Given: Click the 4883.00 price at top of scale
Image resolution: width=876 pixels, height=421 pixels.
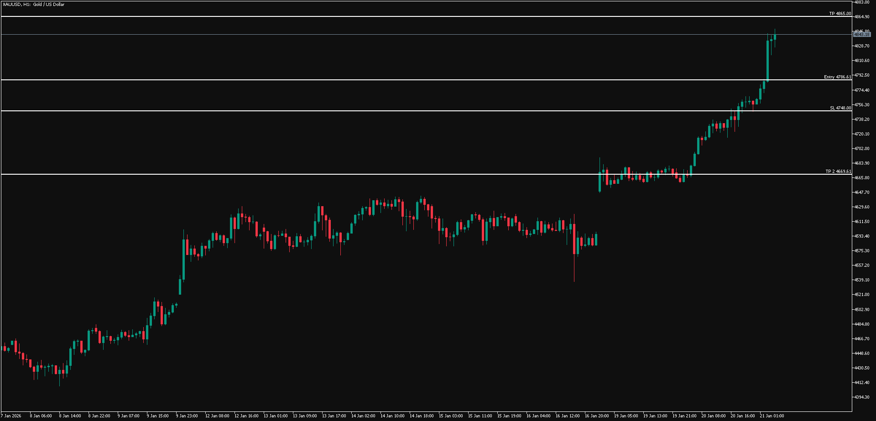Looking at the screenshot, I should tap(862, 2).
